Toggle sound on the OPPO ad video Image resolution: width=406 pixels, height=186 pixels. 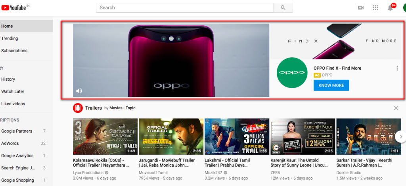(x=79, y=91)
